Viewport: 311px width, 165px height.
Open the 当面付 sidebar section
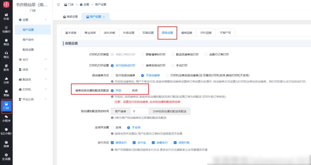(x=6, y=29)
